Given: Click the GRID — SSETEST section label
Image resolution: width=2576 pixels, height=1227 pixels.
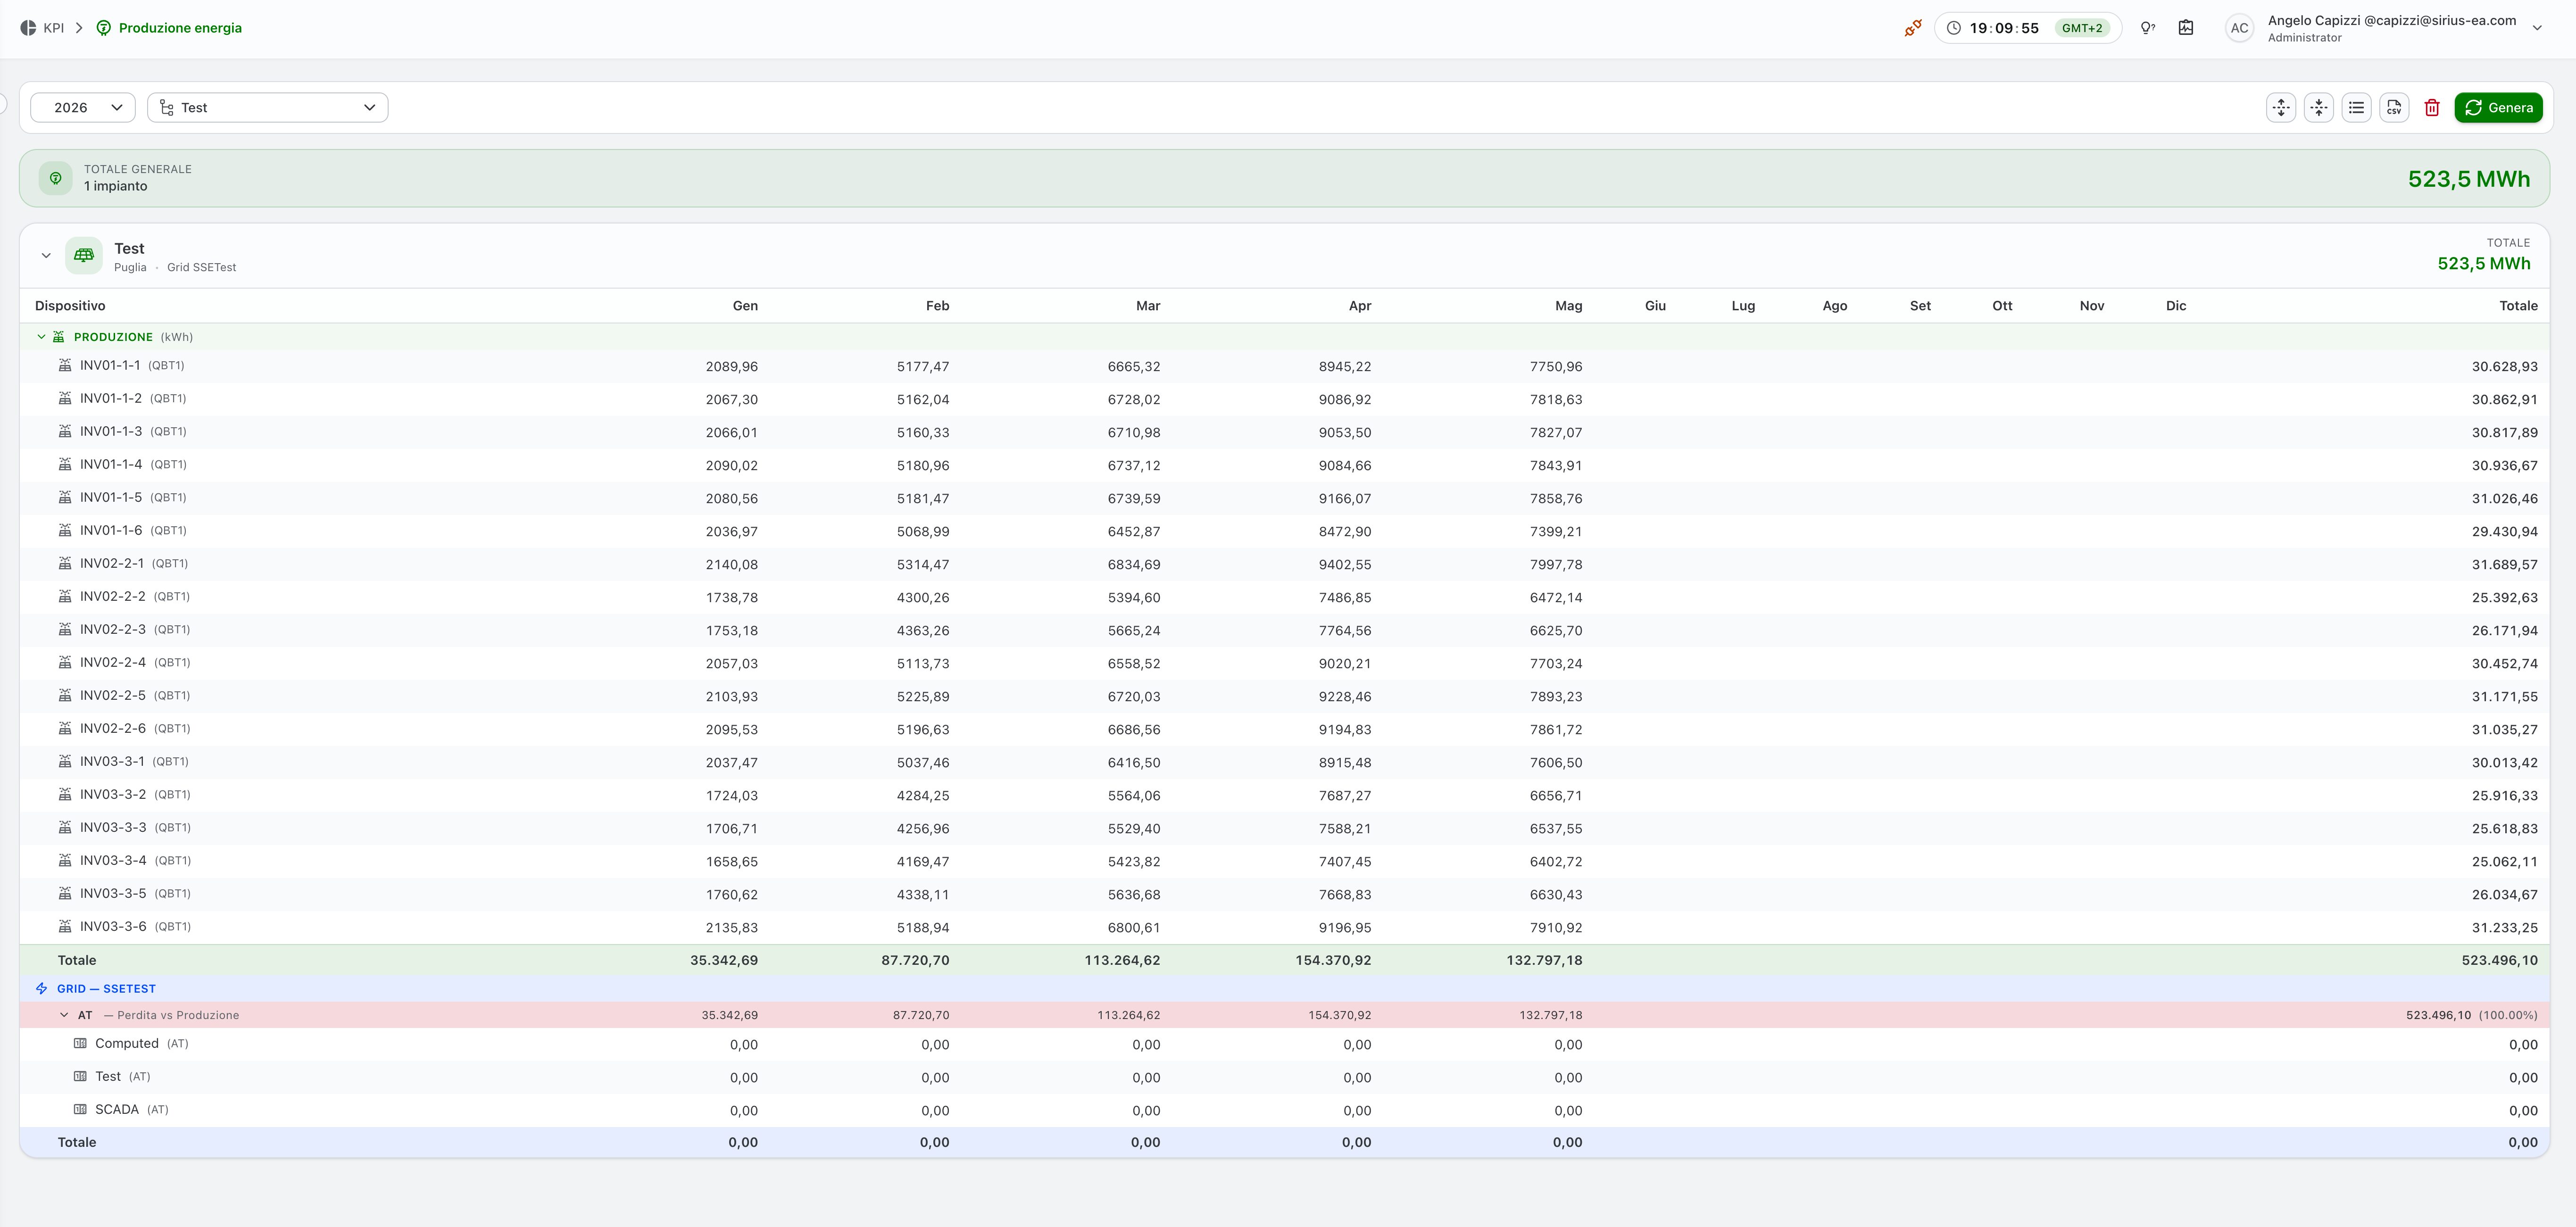Looking at the screenshot, I should point(106,989).
